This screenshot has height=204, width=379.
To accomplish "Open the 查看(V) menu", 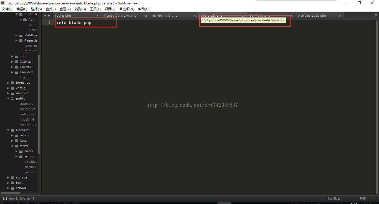I will click(x=65, y=9).
